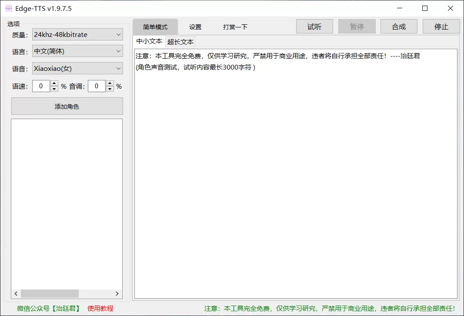This screenshot has height=316, width=464.
Task: Switch to the 超长文本 long text tab
Action: coord(180,42)
